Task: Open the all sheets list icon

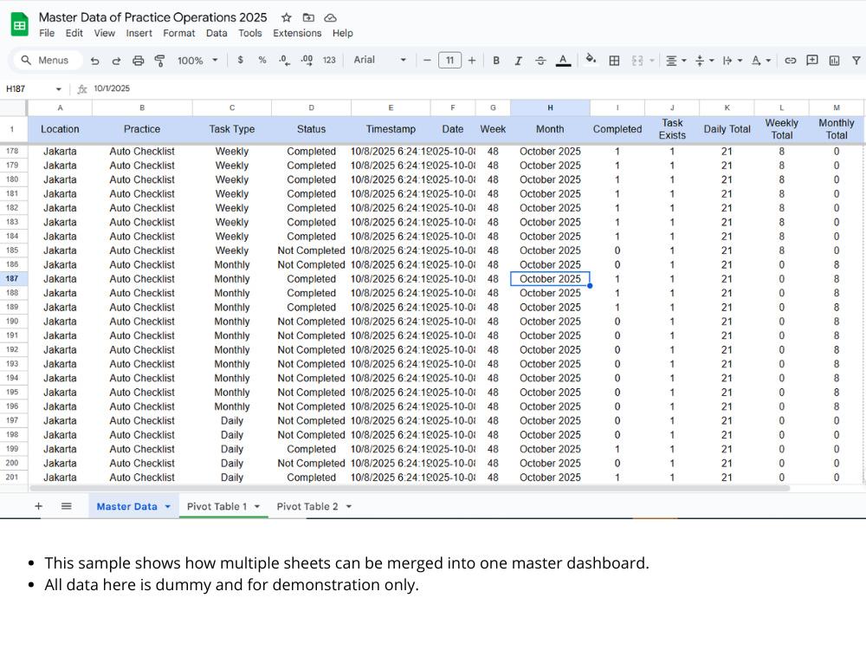Action: point(67,506)
